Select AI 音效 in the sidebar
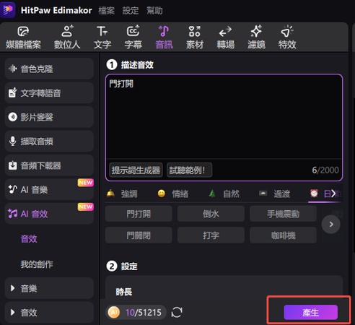This screenshot has width=355, height=325. click(x=49, y=214)
